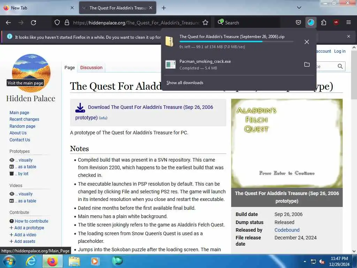Click the download progress bar for the zip
This screenshot has height=268, width=357.
pos(236,42)
